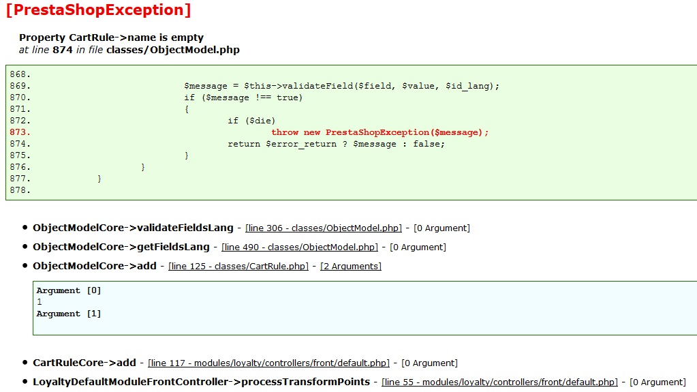Click the 'if ($die)' code line

tap(251, 121)
